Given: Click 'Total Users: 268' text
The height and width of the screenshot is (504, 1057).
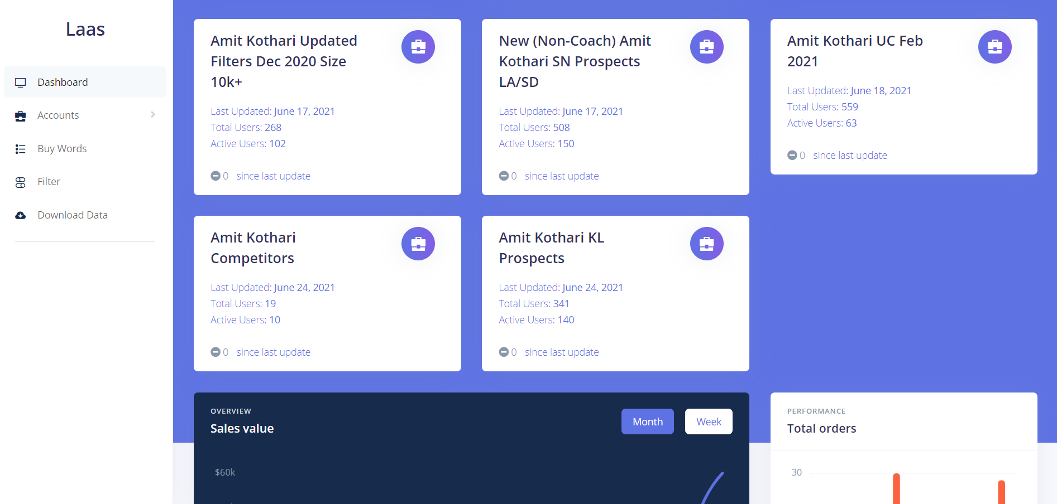Looking at the screenshot, I should (x=246, y=128).
